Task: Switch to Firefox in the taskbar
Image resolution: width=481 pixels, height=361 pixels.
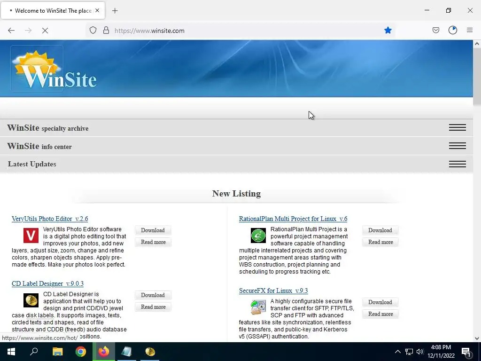Action: coord(104,352)
